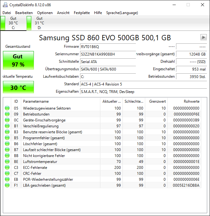Click the Eingeschaltet value 953 mal
The height and width of the screenshot is (216, 210).
coord(191,69)
